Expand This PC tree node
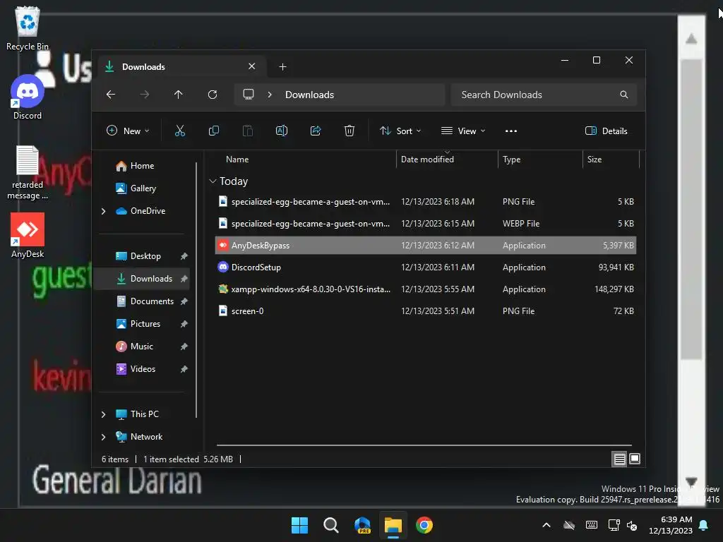 point(103,414)
